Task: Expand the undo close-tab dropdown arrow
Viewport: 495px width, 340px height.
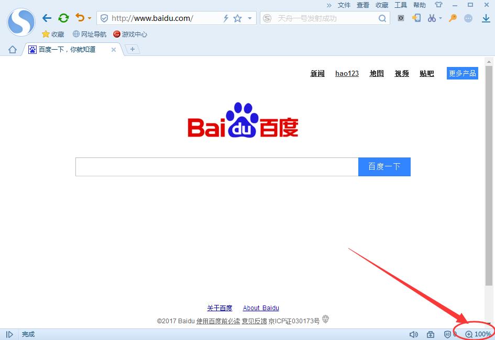Action: 90,18
